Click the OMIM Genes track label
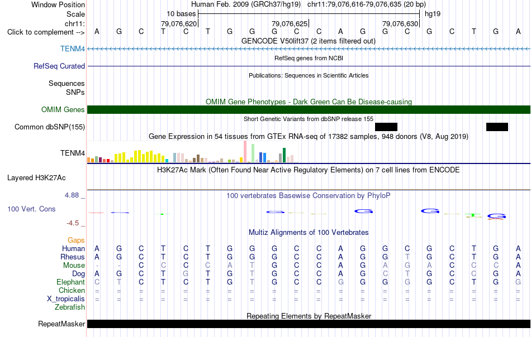Image resolution: width=531 pixels, height=337 pixels. click(x=63, y=109)
